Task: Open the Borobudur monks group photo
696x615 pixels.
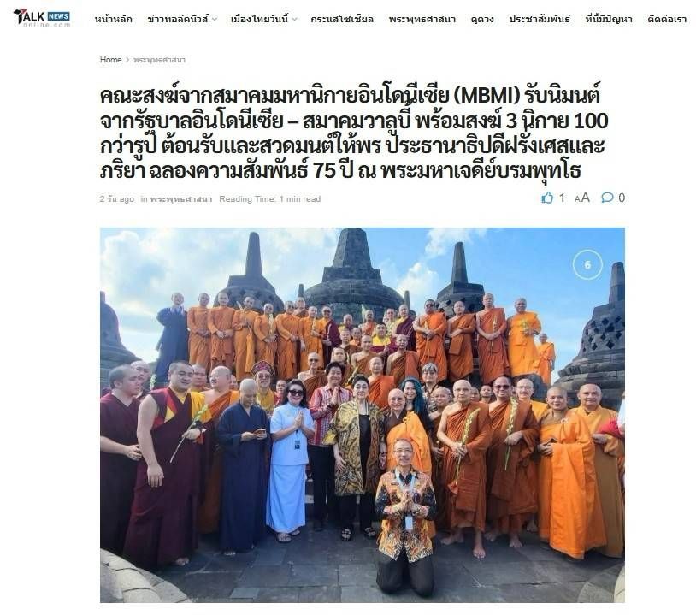Action: [x=363, y=415]
